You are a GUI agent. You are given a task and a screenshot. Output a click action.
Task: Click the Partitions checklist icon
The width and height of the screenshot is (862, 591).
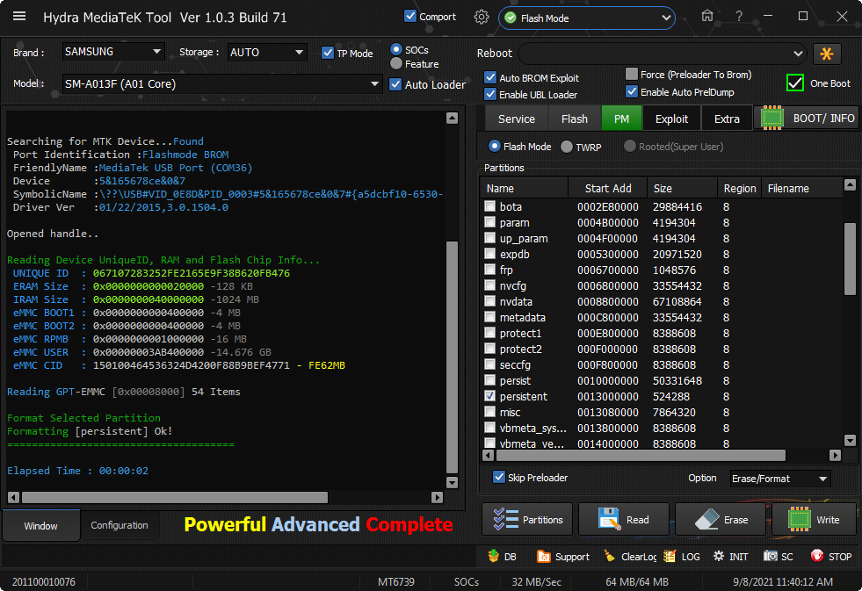pos(505,520)
